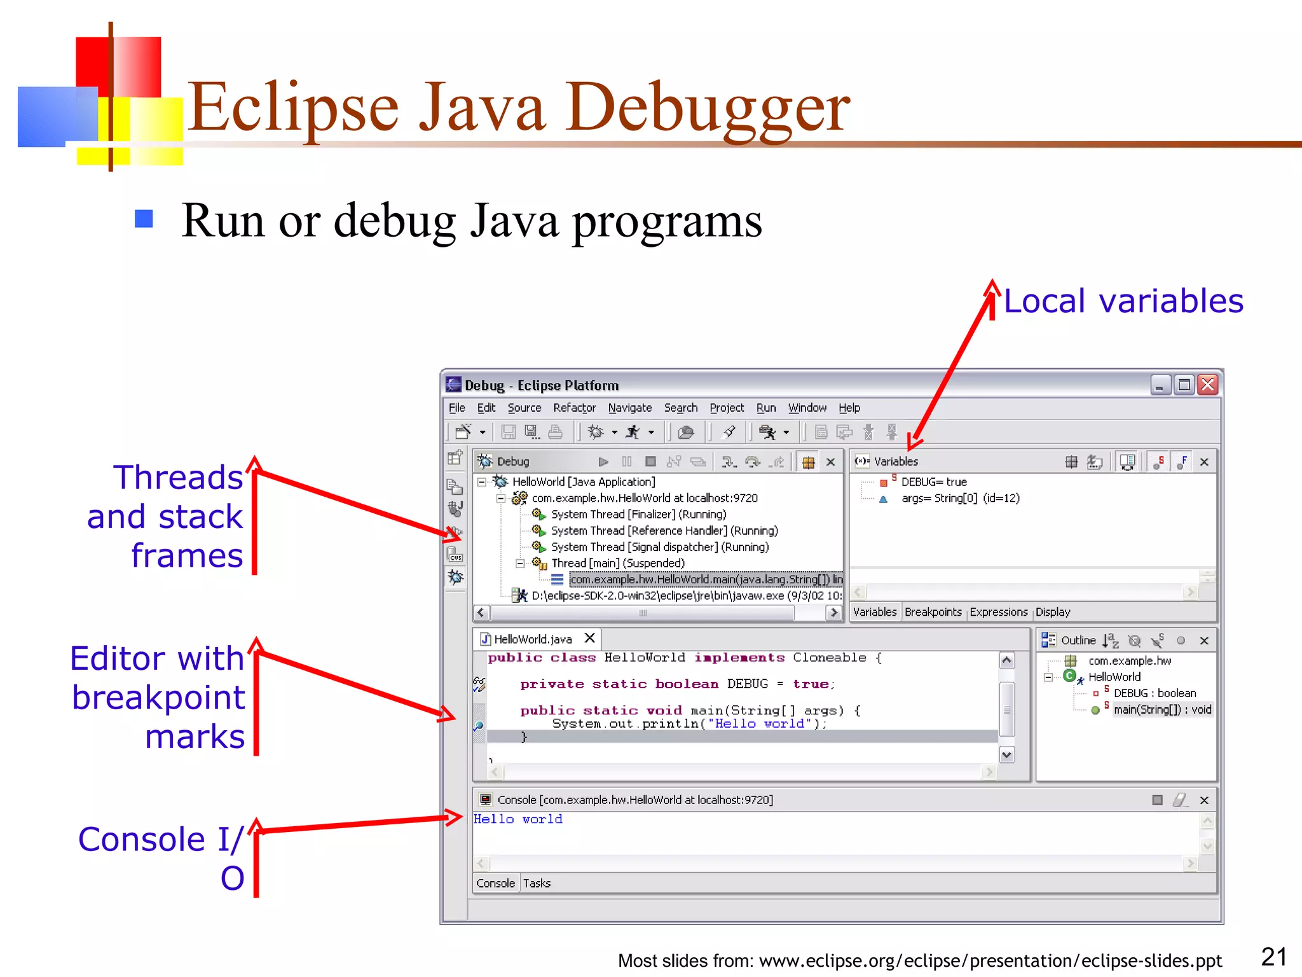Screen dimensions: 1302x977
Task: Click Terminate square icon in Console
Action: (1157, 800)
